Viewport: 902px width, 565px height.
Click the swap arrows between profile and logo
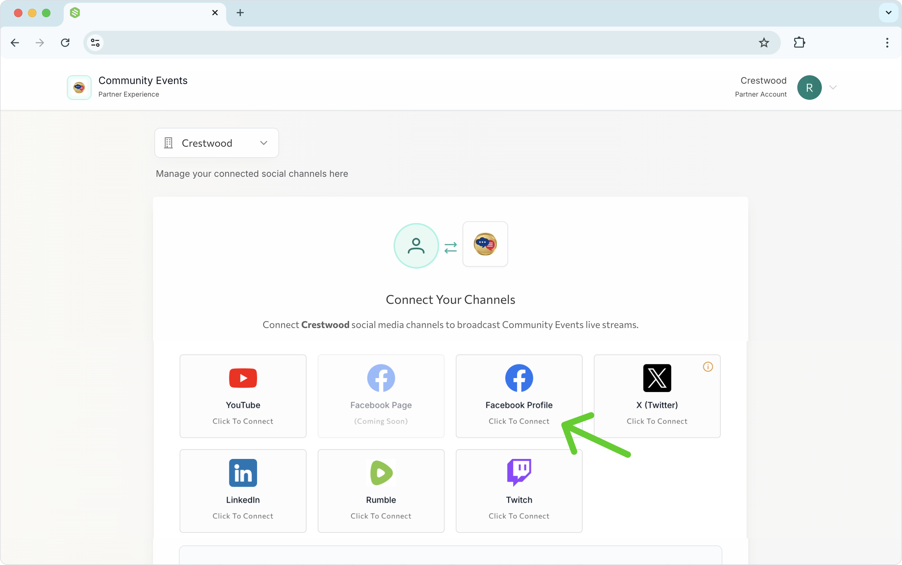tap(451, 247)
